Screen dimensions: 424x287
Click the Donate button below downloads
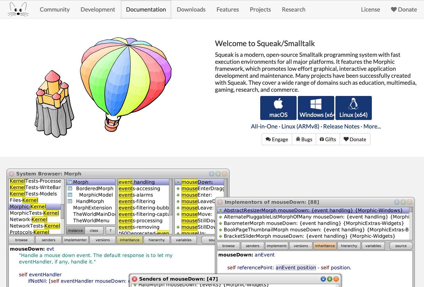[x=355, y=139]
